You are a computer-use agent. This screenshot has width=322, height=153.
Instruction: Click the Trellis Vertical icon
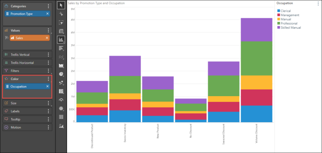(7, 54)
